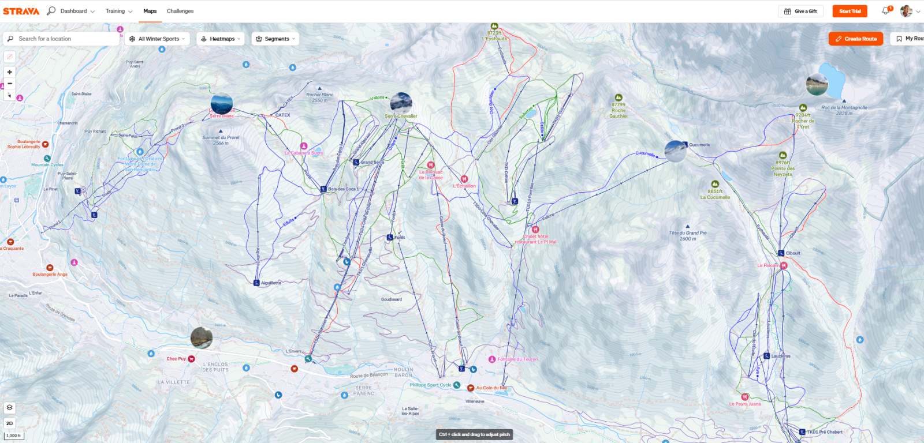Click the Sommet du Prorel label
This screenshot has width=924, height=443.
pos(221,140)
